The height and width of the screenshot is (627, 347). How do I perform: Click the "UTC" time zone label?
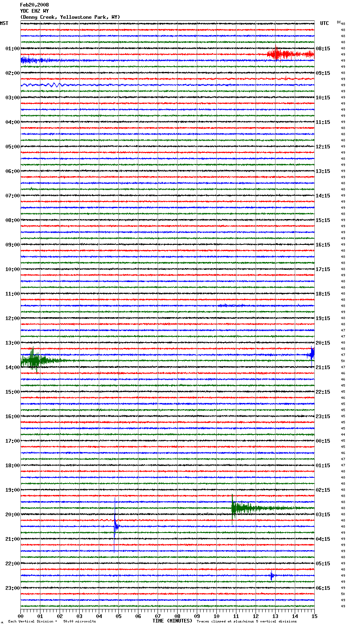325,23
